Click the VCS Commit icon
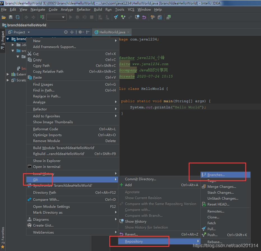 click(123, 17)
